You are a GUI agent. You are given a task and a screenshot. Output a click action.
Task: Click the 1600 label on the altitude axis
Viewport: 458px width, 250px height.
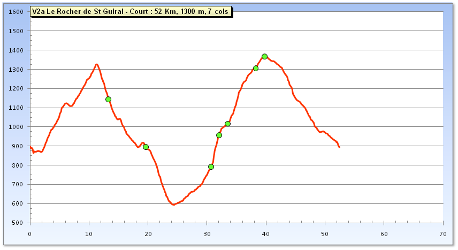pyautogui.click(x=16, y=12)
